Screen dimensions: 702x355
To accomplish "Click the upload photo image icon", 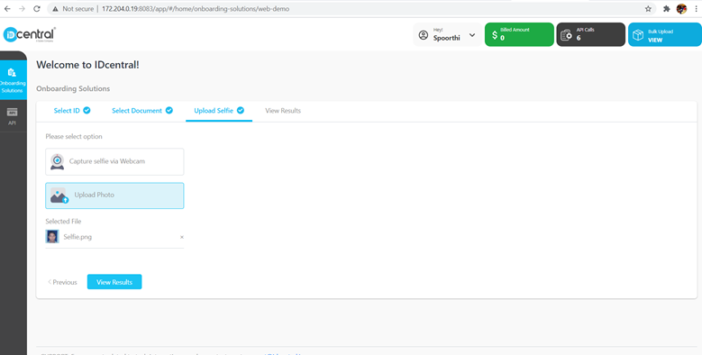I will click(x=59, y=196).
